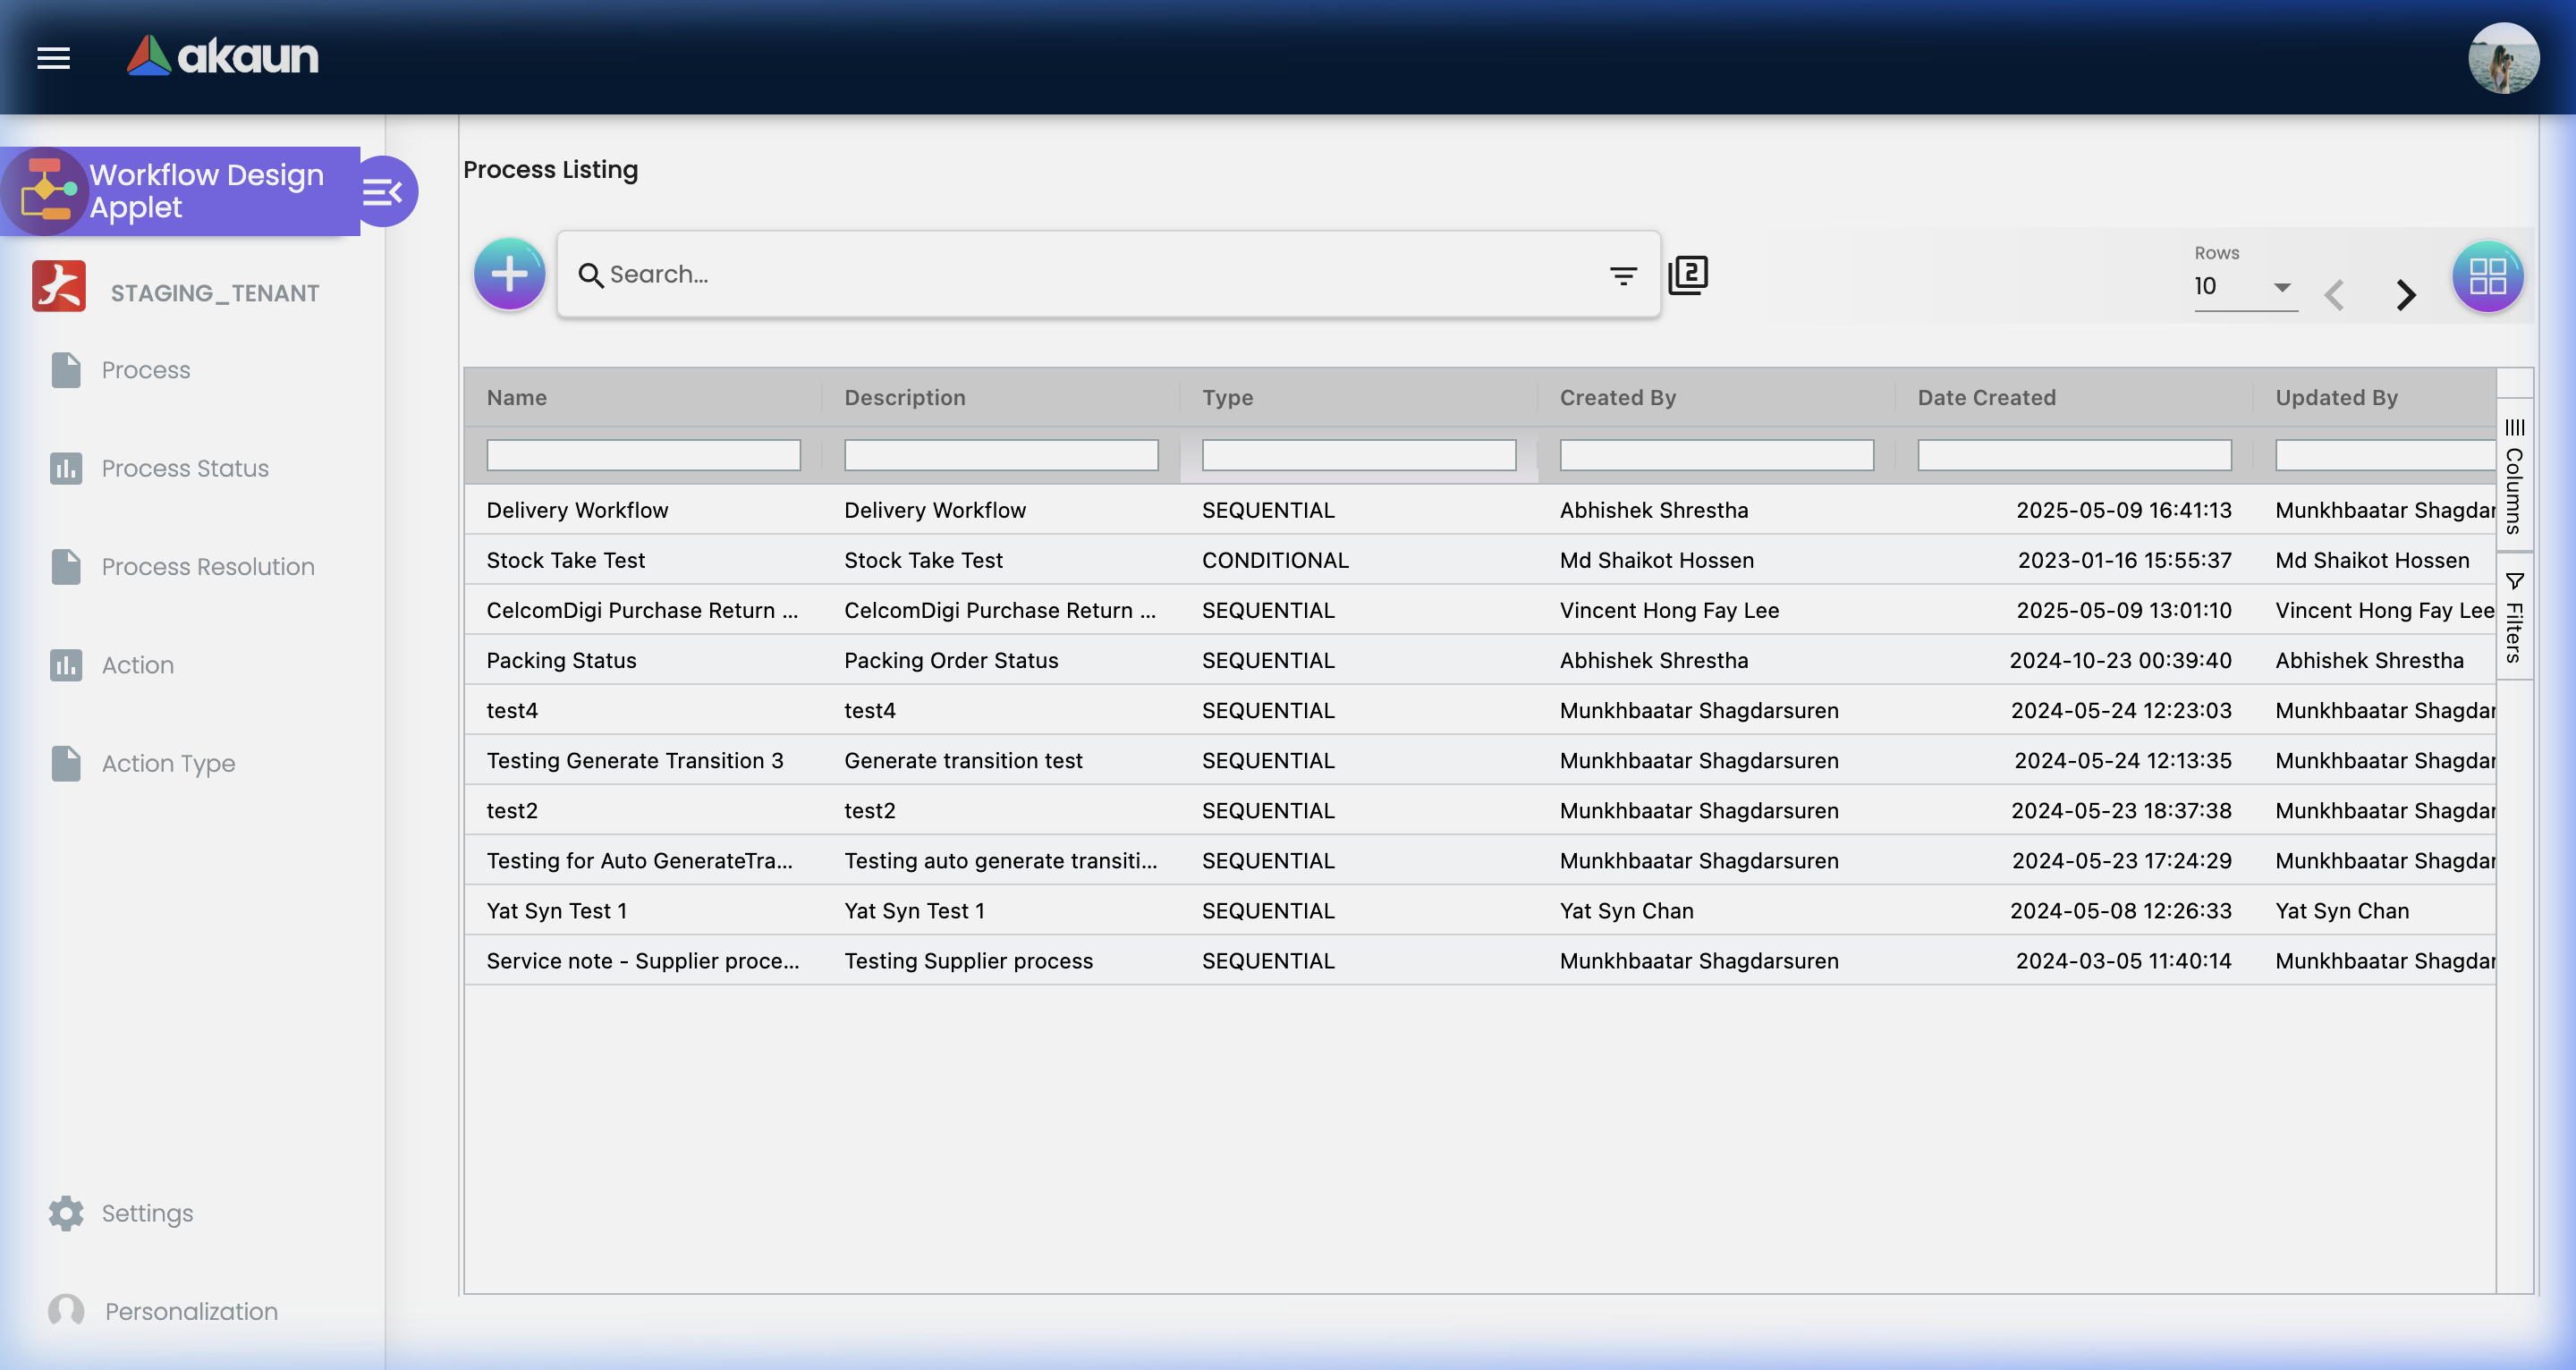Screen dimensions: 2576x1370
Task: Open the user profile avatar
Action: point(2503,57)
